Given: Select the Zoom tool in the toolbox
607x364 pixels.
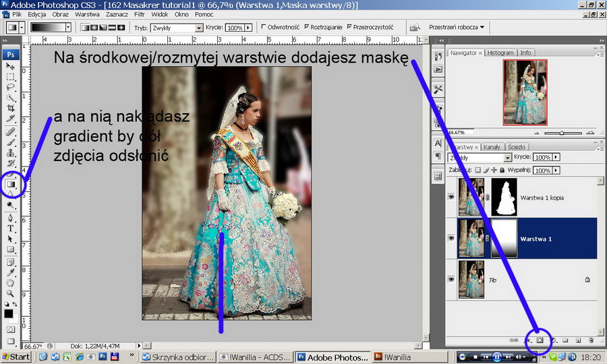Looking at the screenshot, I should [11, 293].
